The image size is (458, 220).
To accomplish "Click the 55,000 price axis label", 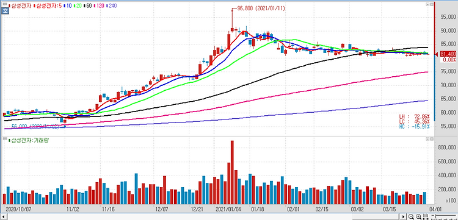I will click(448, 126).
